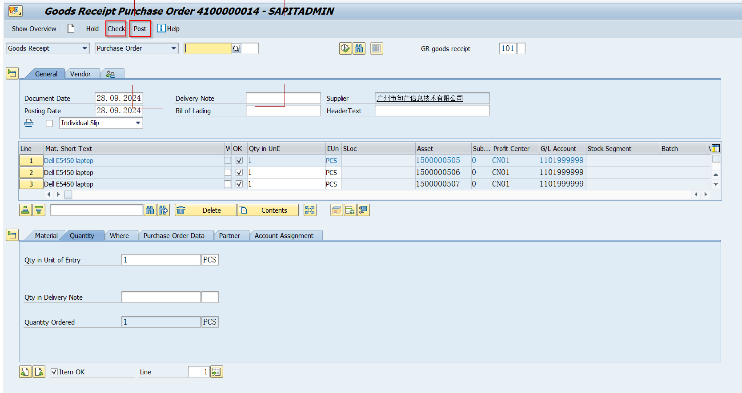Image resolution: width=742 pixels, height=393 pixels.
Task: Open the table column settings icon
Action: 715,149
